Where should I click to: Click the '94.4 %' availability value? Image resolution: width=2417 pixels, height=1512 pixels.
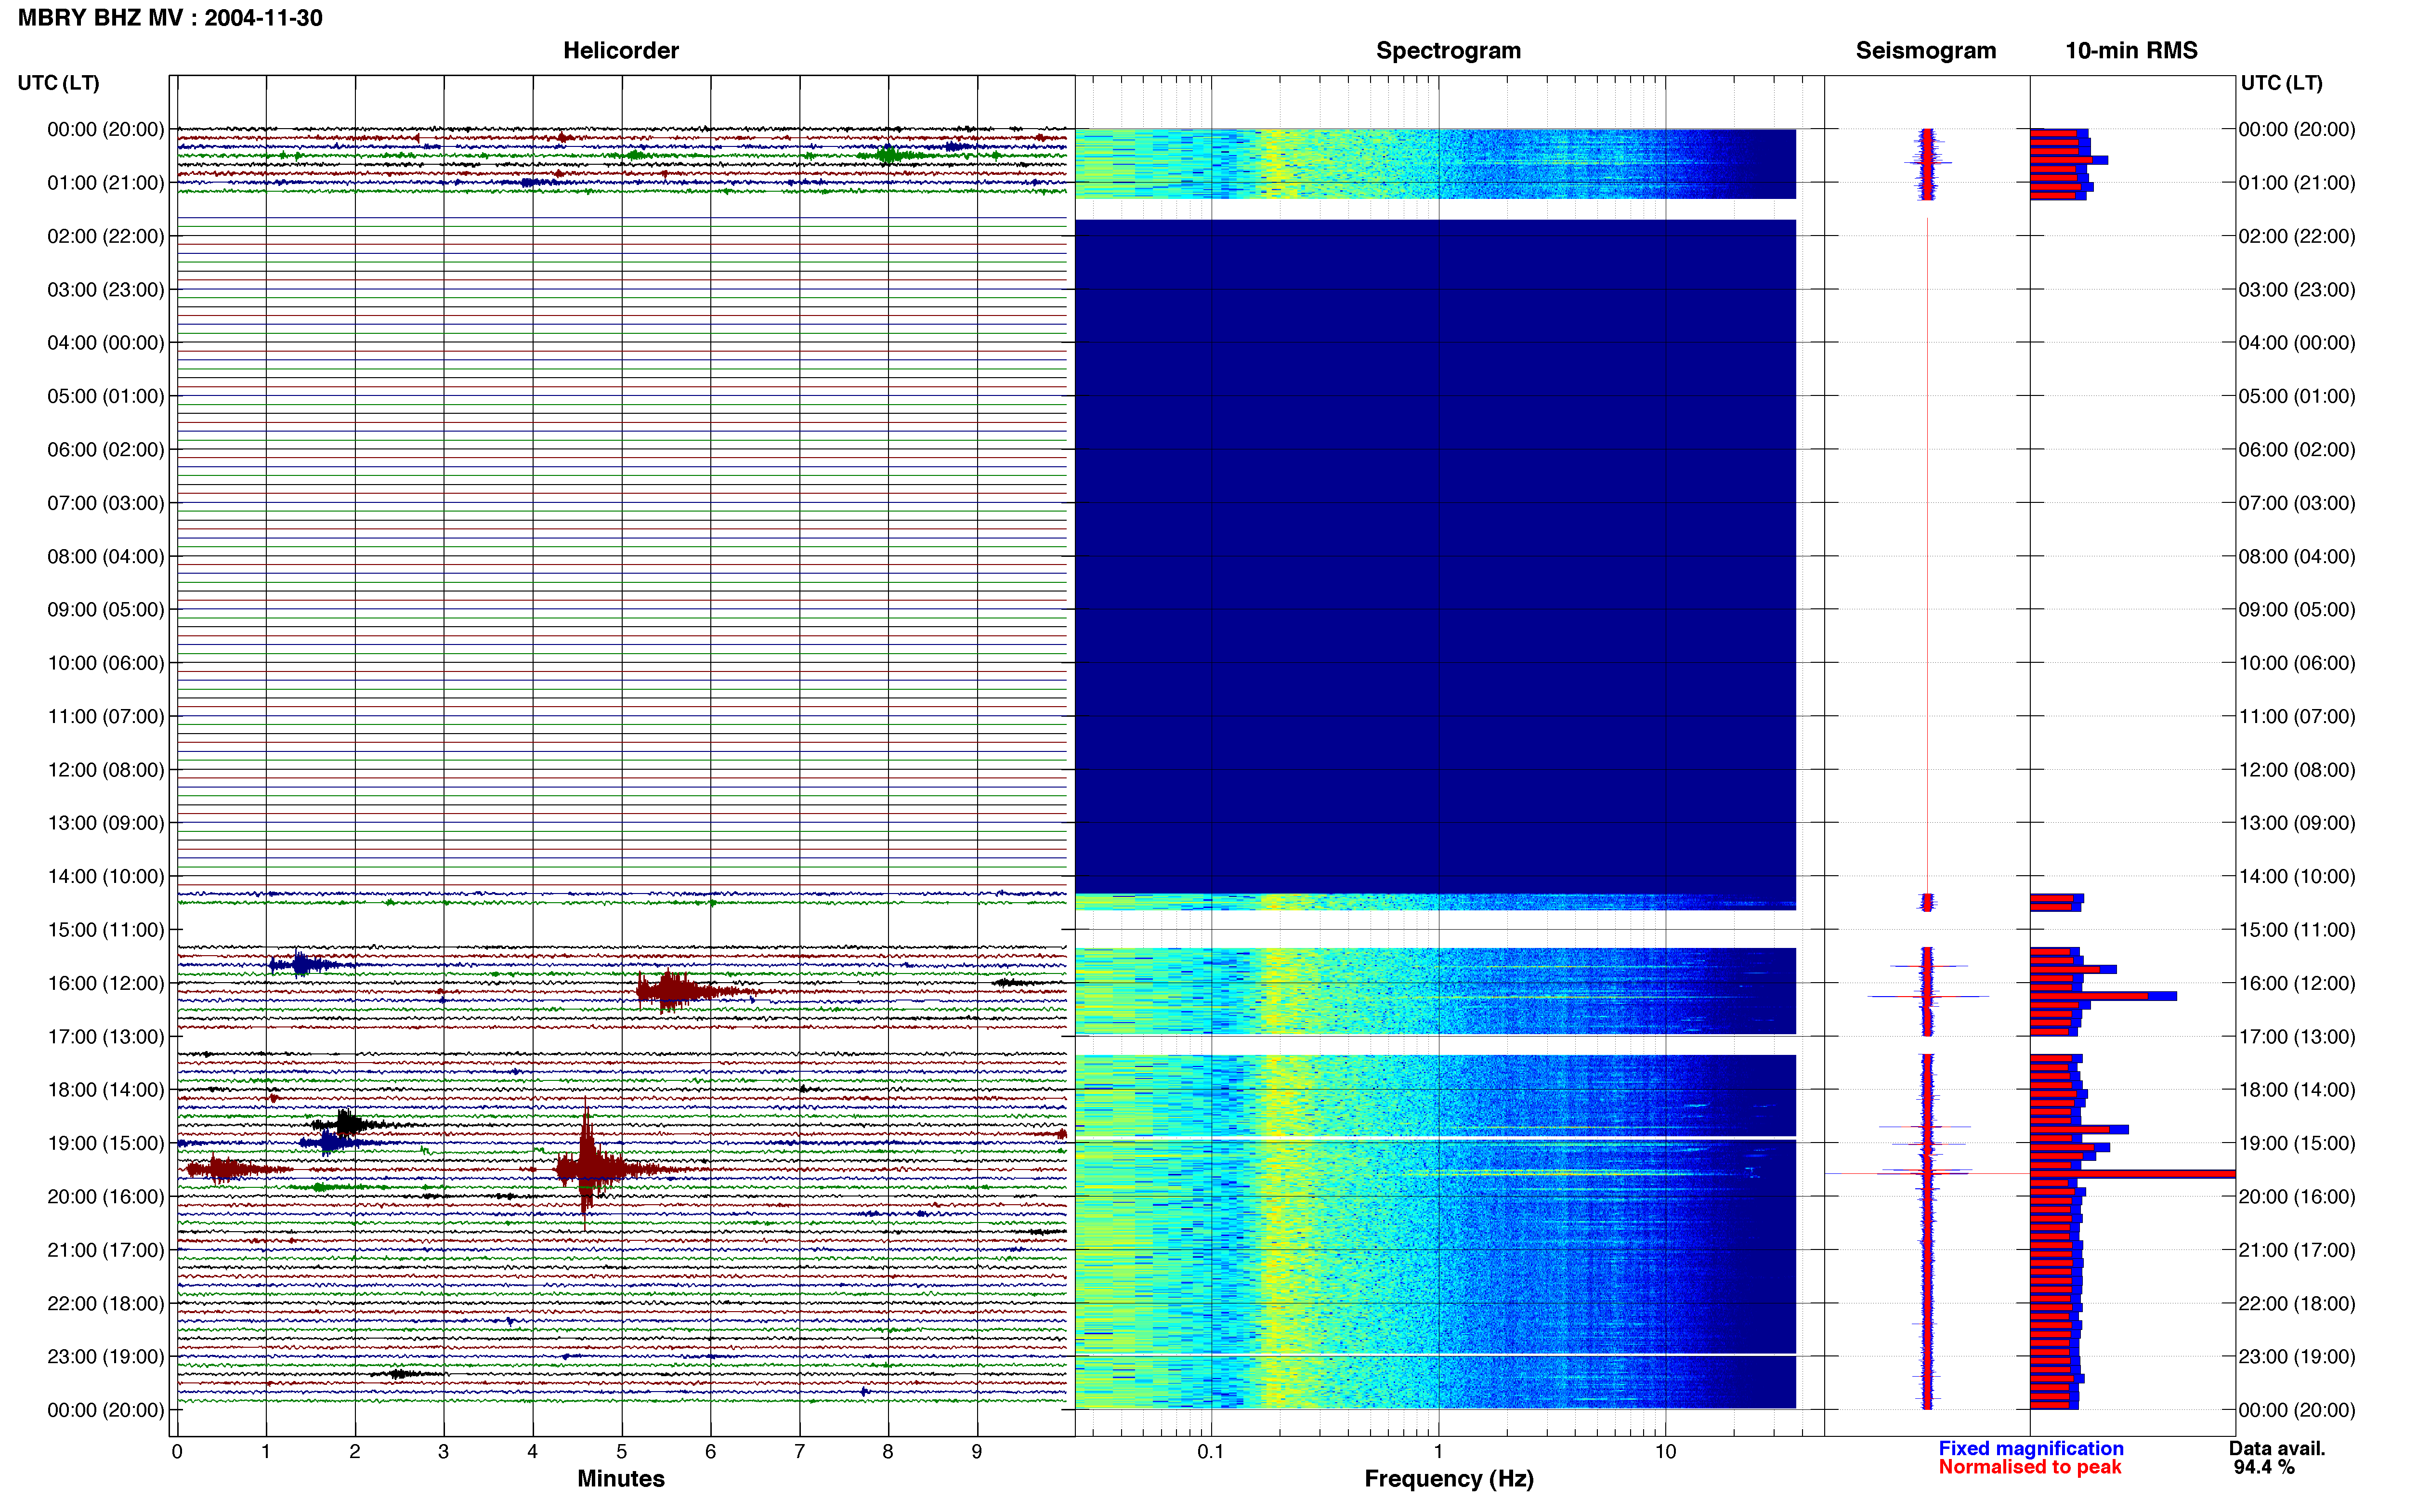[x=2264, y=1467]
